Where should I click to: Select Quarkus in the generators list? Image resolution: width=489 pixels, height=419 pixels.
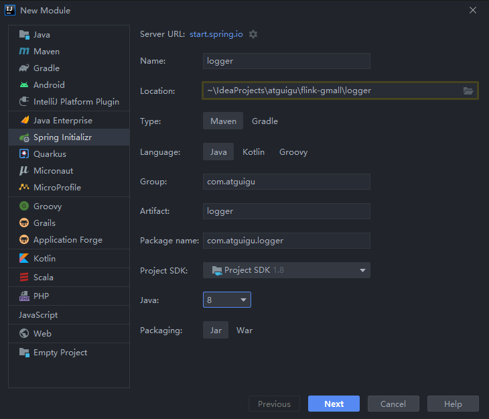pyautogui.click(x=69, y=154)
